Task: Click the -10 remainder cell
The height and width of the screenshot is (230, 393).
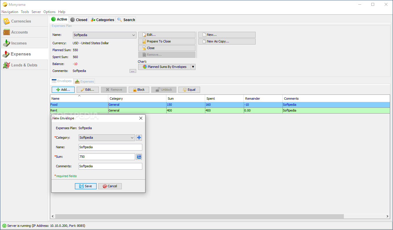Action: click(263, 105)
